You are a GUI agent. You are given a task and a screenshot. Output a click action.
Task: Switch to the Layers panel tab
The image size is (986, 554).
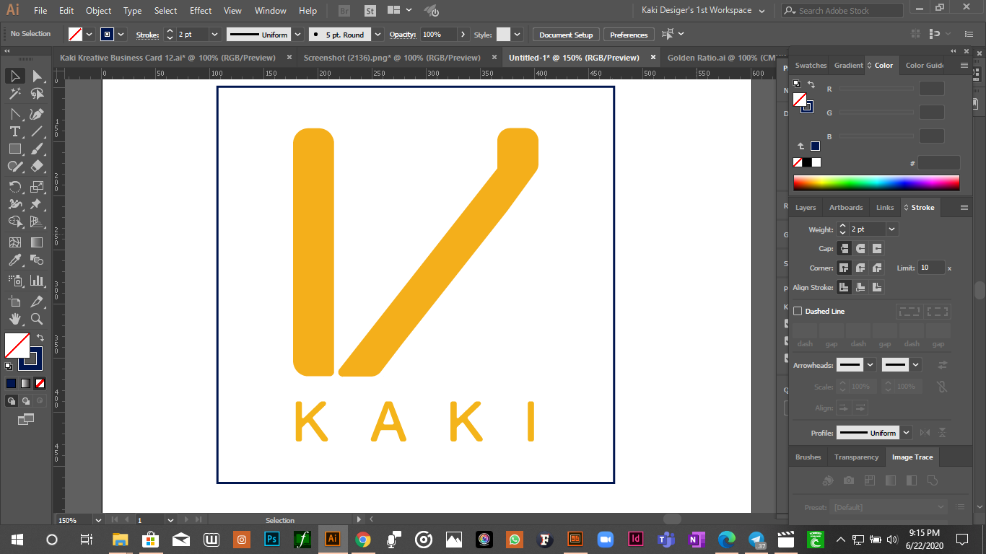click(x=806, y=207)
